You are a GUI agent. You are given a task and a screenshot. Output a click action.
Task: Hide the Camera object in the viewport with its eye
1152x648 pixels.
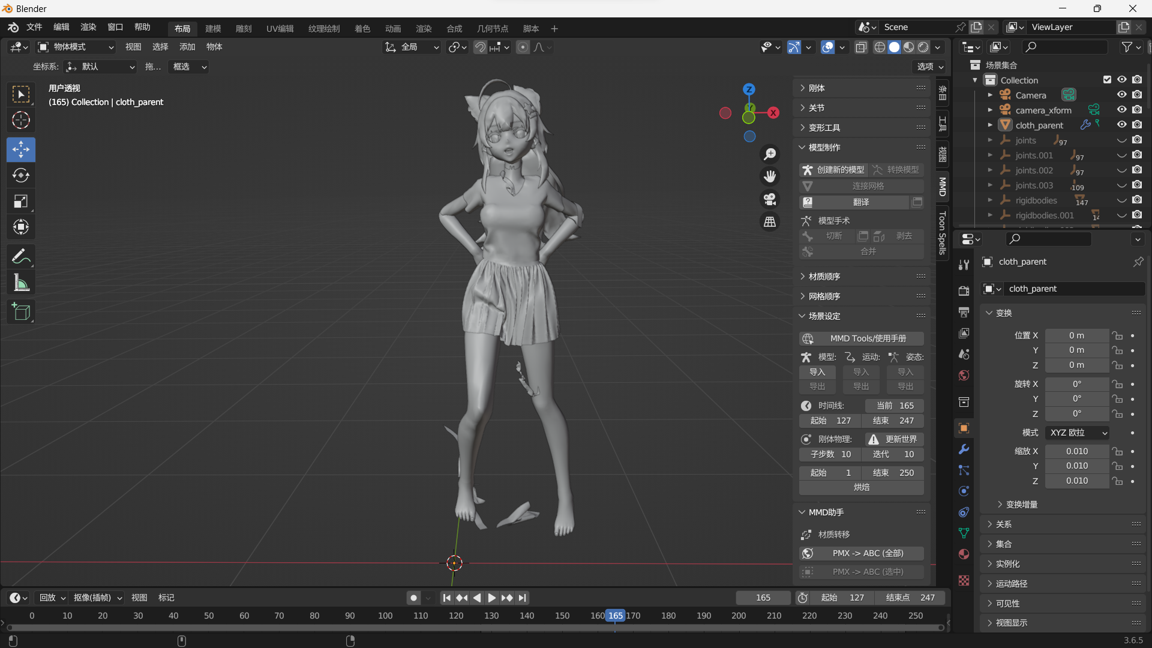coord(1121,95)
